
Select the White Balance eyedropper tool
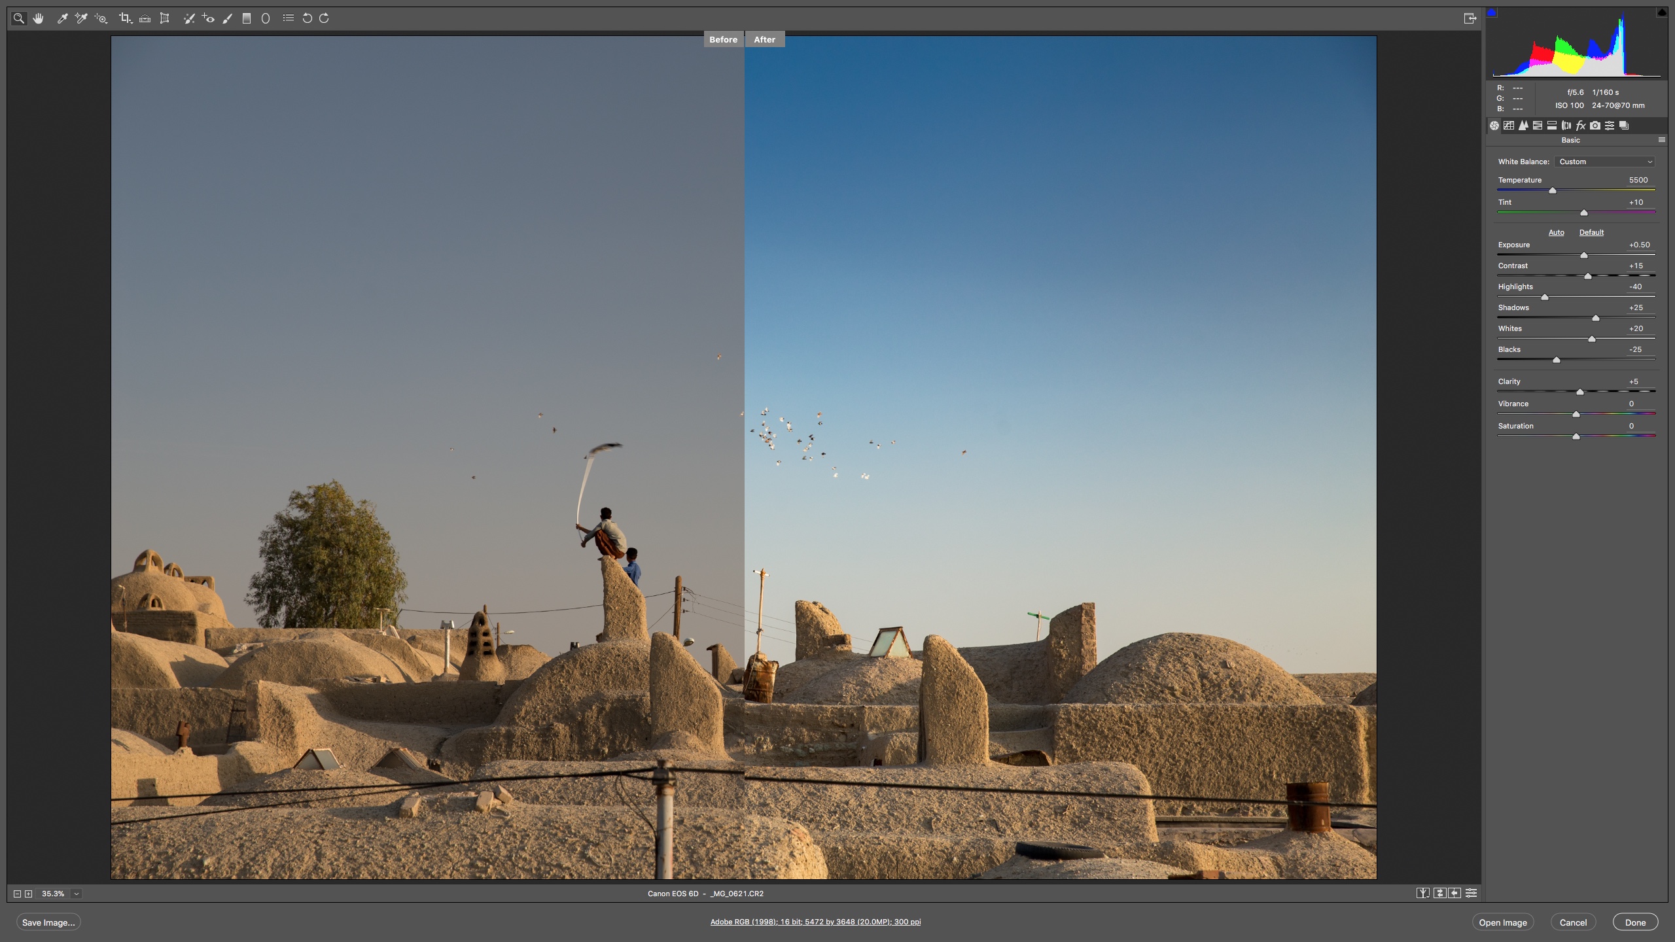pos(63,18)
